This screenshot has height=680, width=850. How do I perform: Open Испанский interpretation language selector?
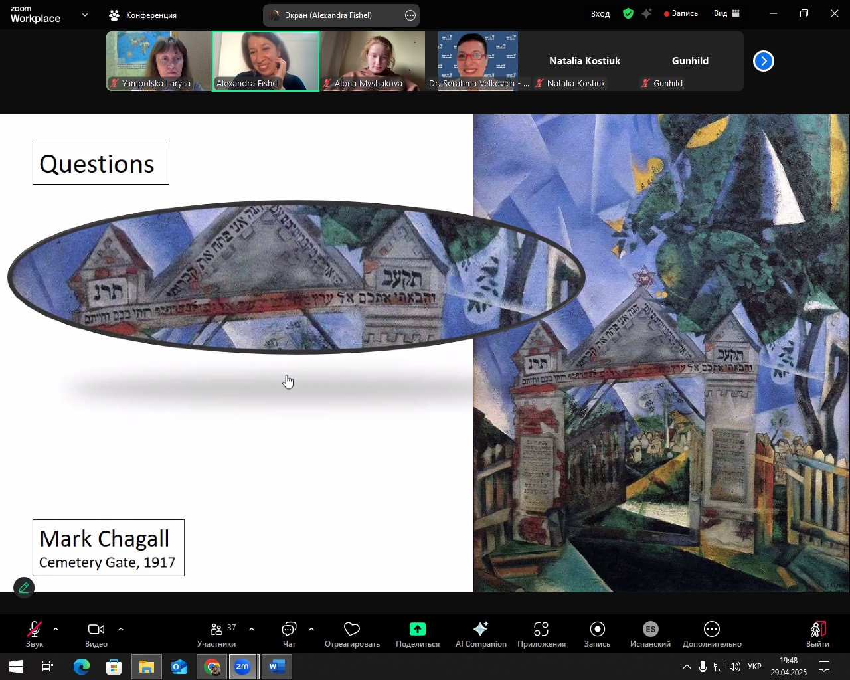point(650,634)
